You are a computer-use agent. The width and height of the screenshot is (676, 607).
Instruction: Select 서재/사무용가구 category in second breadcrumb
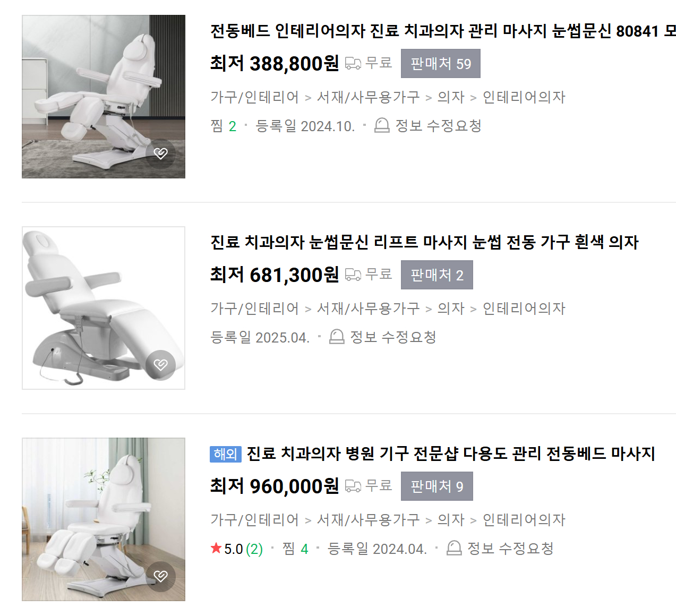pyautogui.click(x=369, y=309)
